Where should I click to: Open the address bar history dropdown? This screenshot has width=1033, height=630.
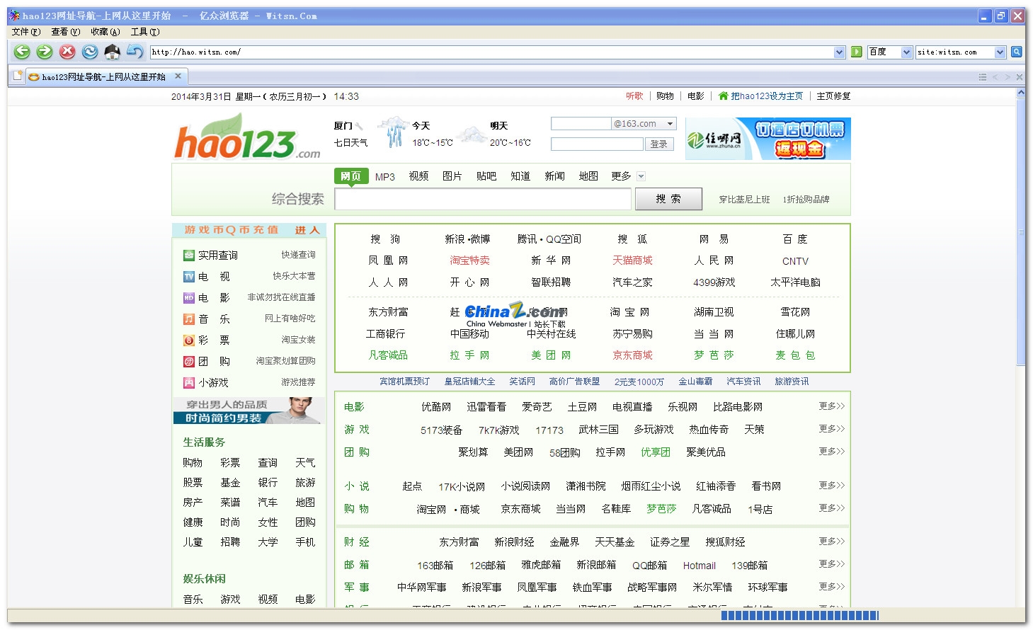[840, 52]
